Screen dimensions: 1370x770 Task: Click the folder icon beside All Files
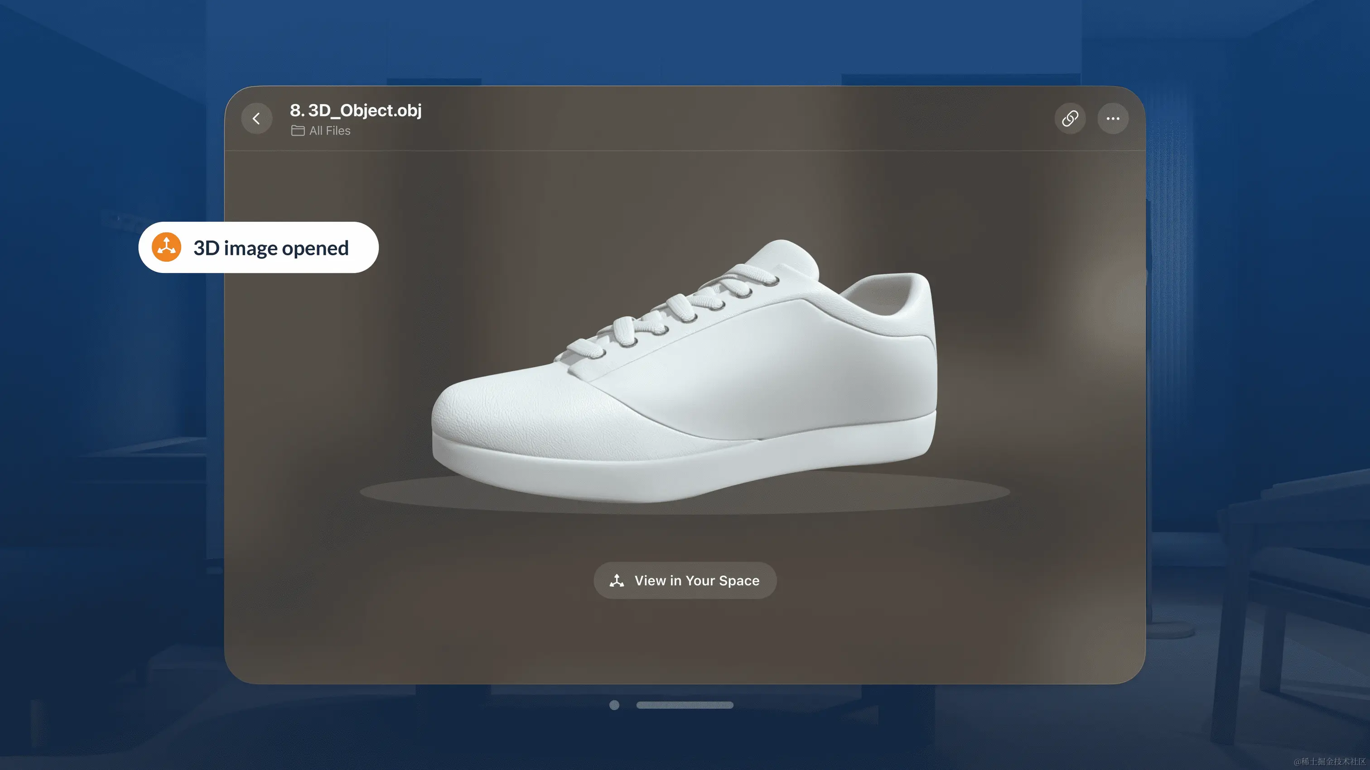(x=298, y=131)
